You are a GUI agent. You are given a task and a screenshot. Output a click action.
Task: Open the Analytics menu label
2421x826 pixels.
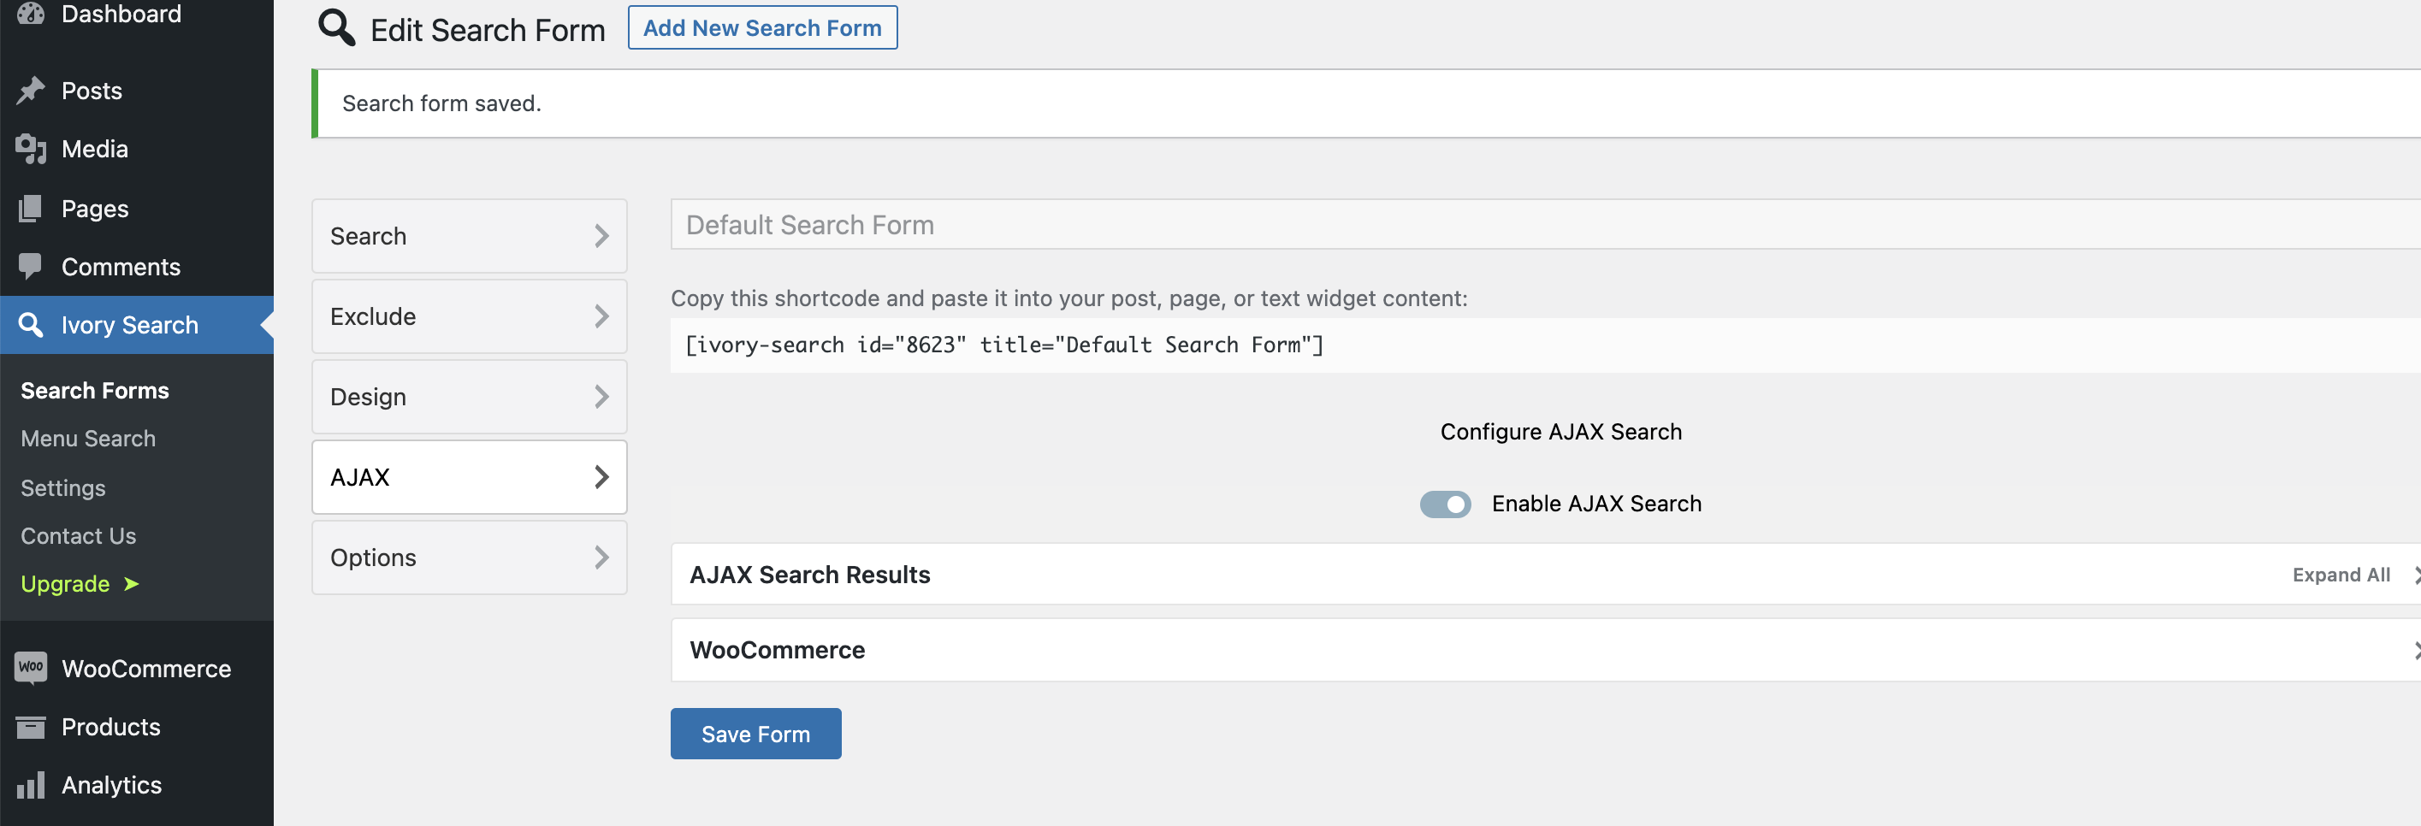coord(111,785)
